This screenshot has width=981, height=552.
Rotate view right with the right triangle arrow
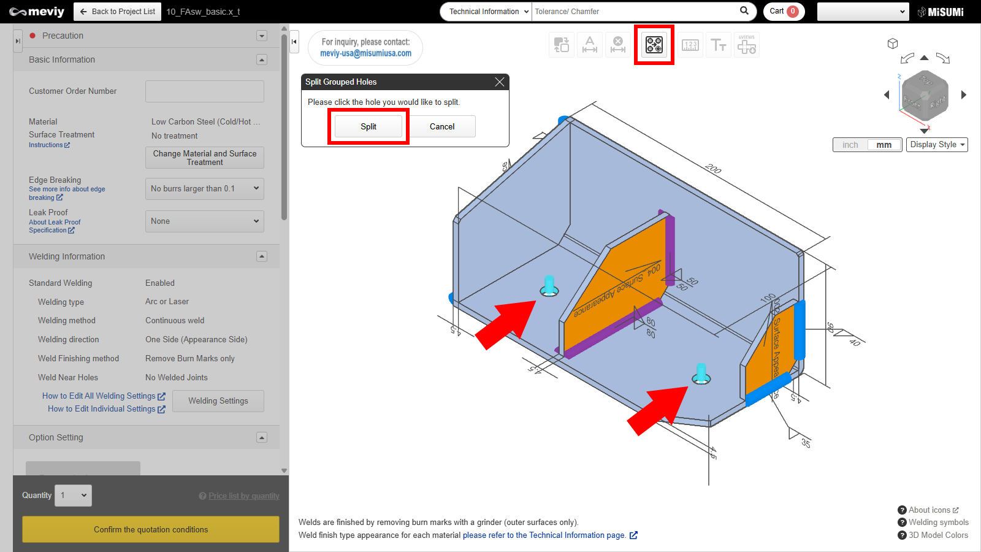click(x=964, y=94)
